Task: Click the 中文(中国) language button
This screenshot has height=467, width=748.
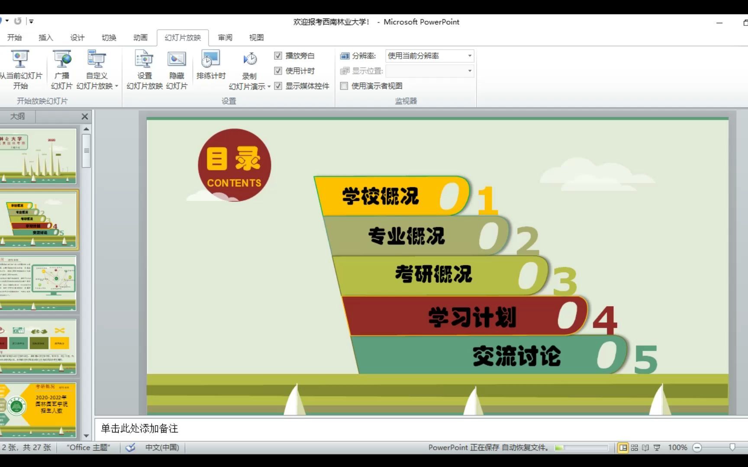Action: 161,448
